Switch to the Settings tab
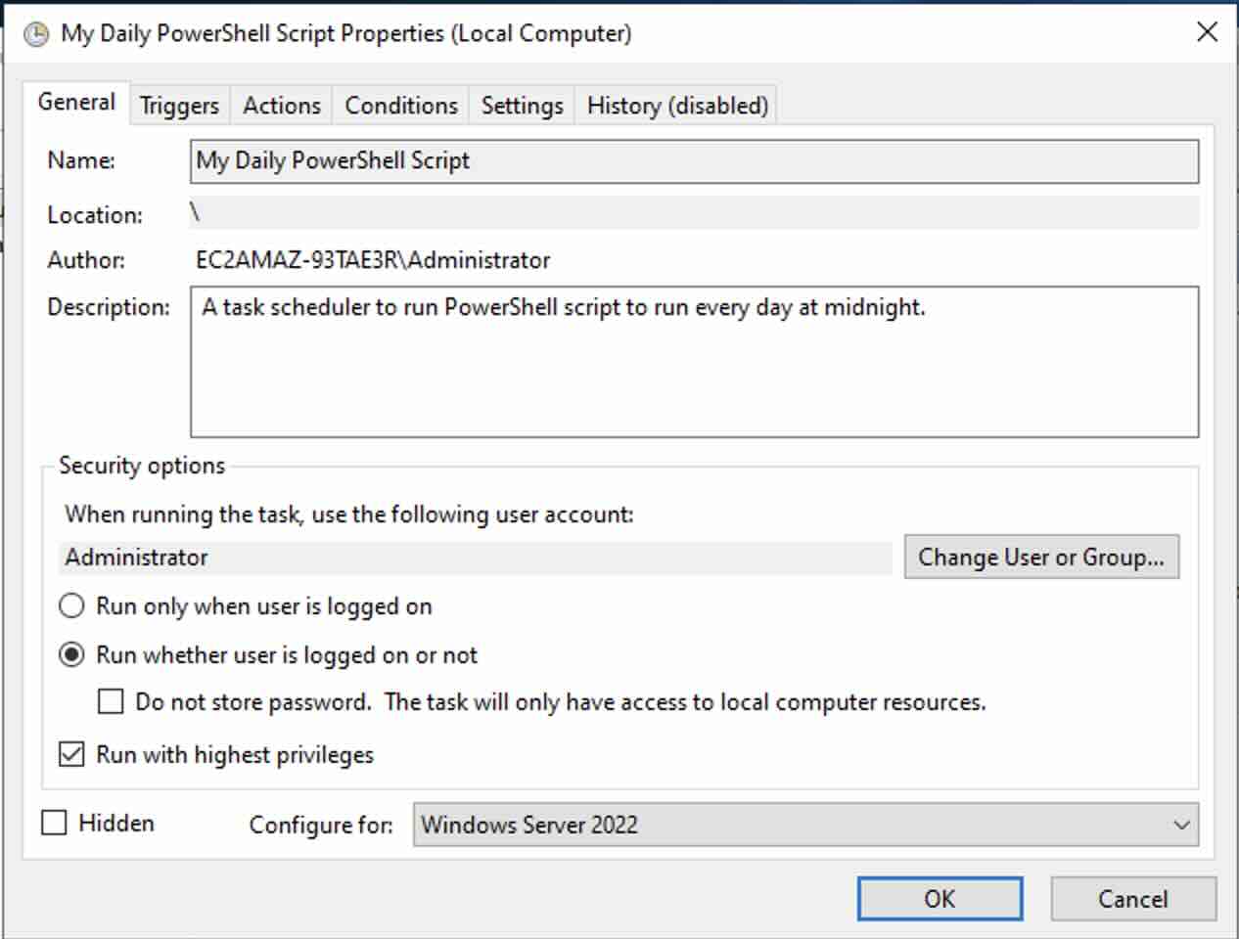This screenshot has width=1239, height=939. (522, 105)
